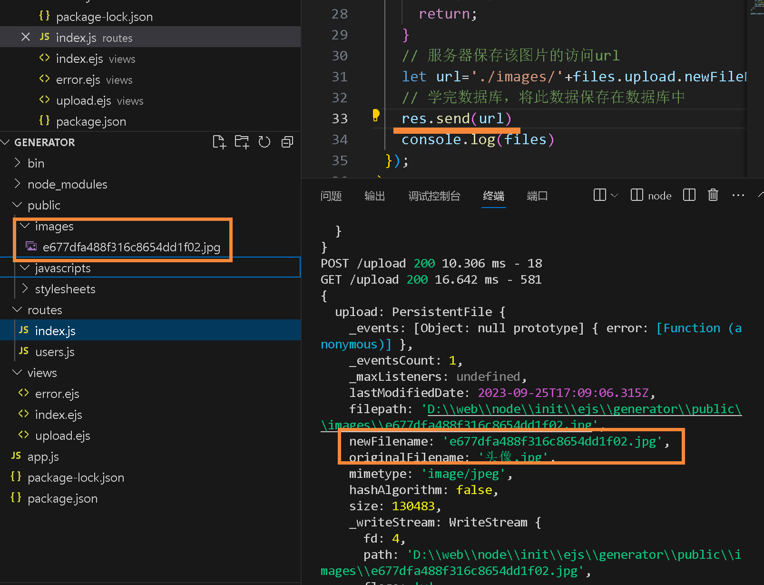Click line number 31 in gutter

(340, 77)
